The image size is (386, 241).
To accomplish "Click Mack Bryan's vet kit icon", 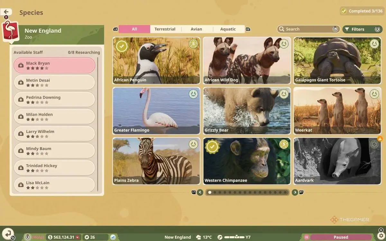I will tap(21, 65).
